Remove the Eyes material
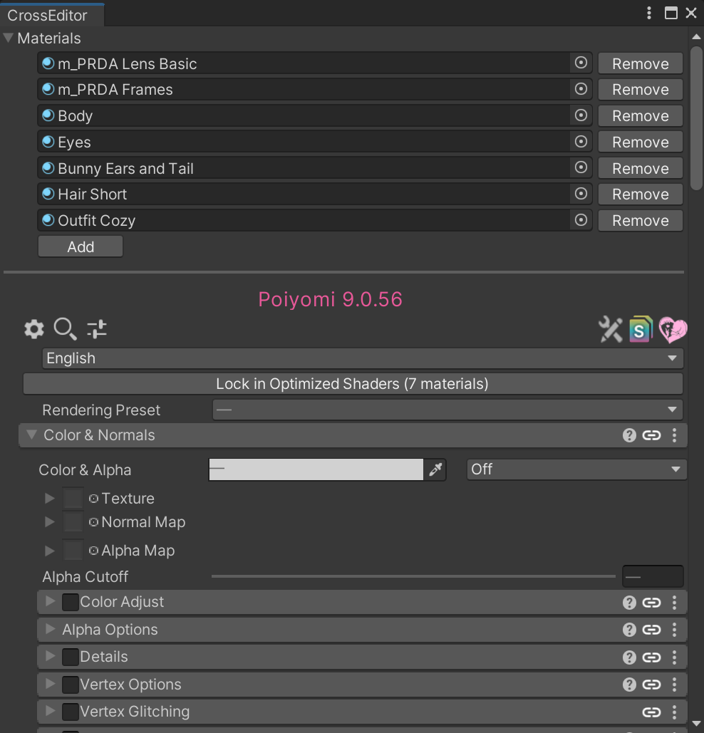The image size is (704, 733). click(x=641, y=142)
